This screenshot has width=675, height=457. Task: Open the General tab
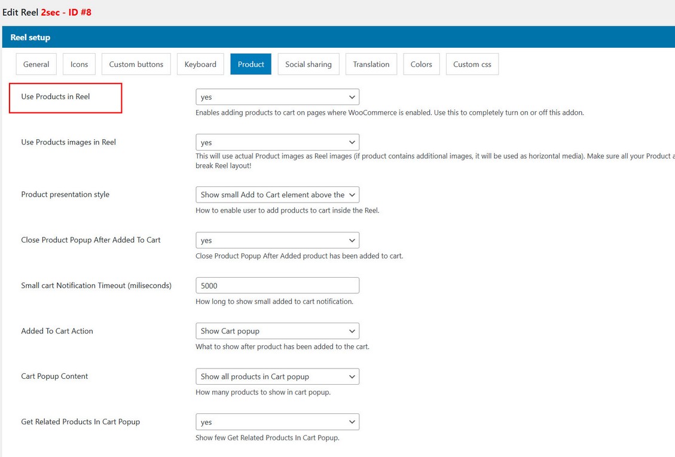pos(36,65)
